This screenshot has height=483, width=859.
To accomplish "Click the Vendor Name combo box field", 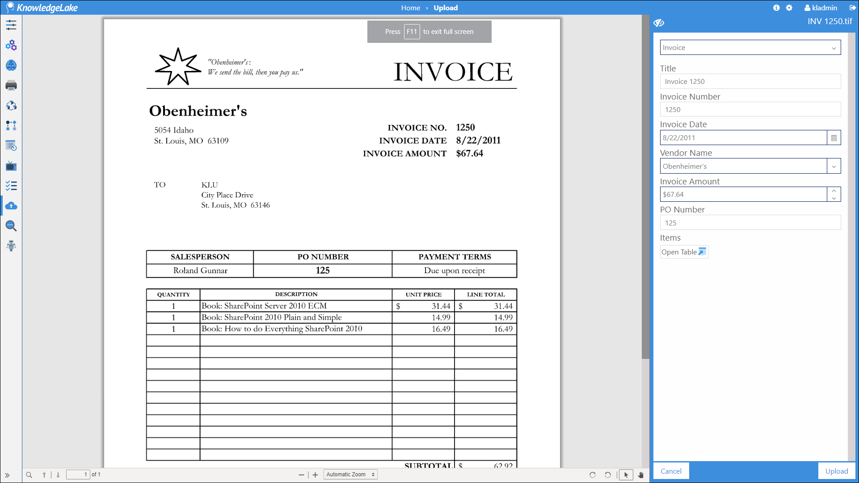I will (x=743, y=166).
